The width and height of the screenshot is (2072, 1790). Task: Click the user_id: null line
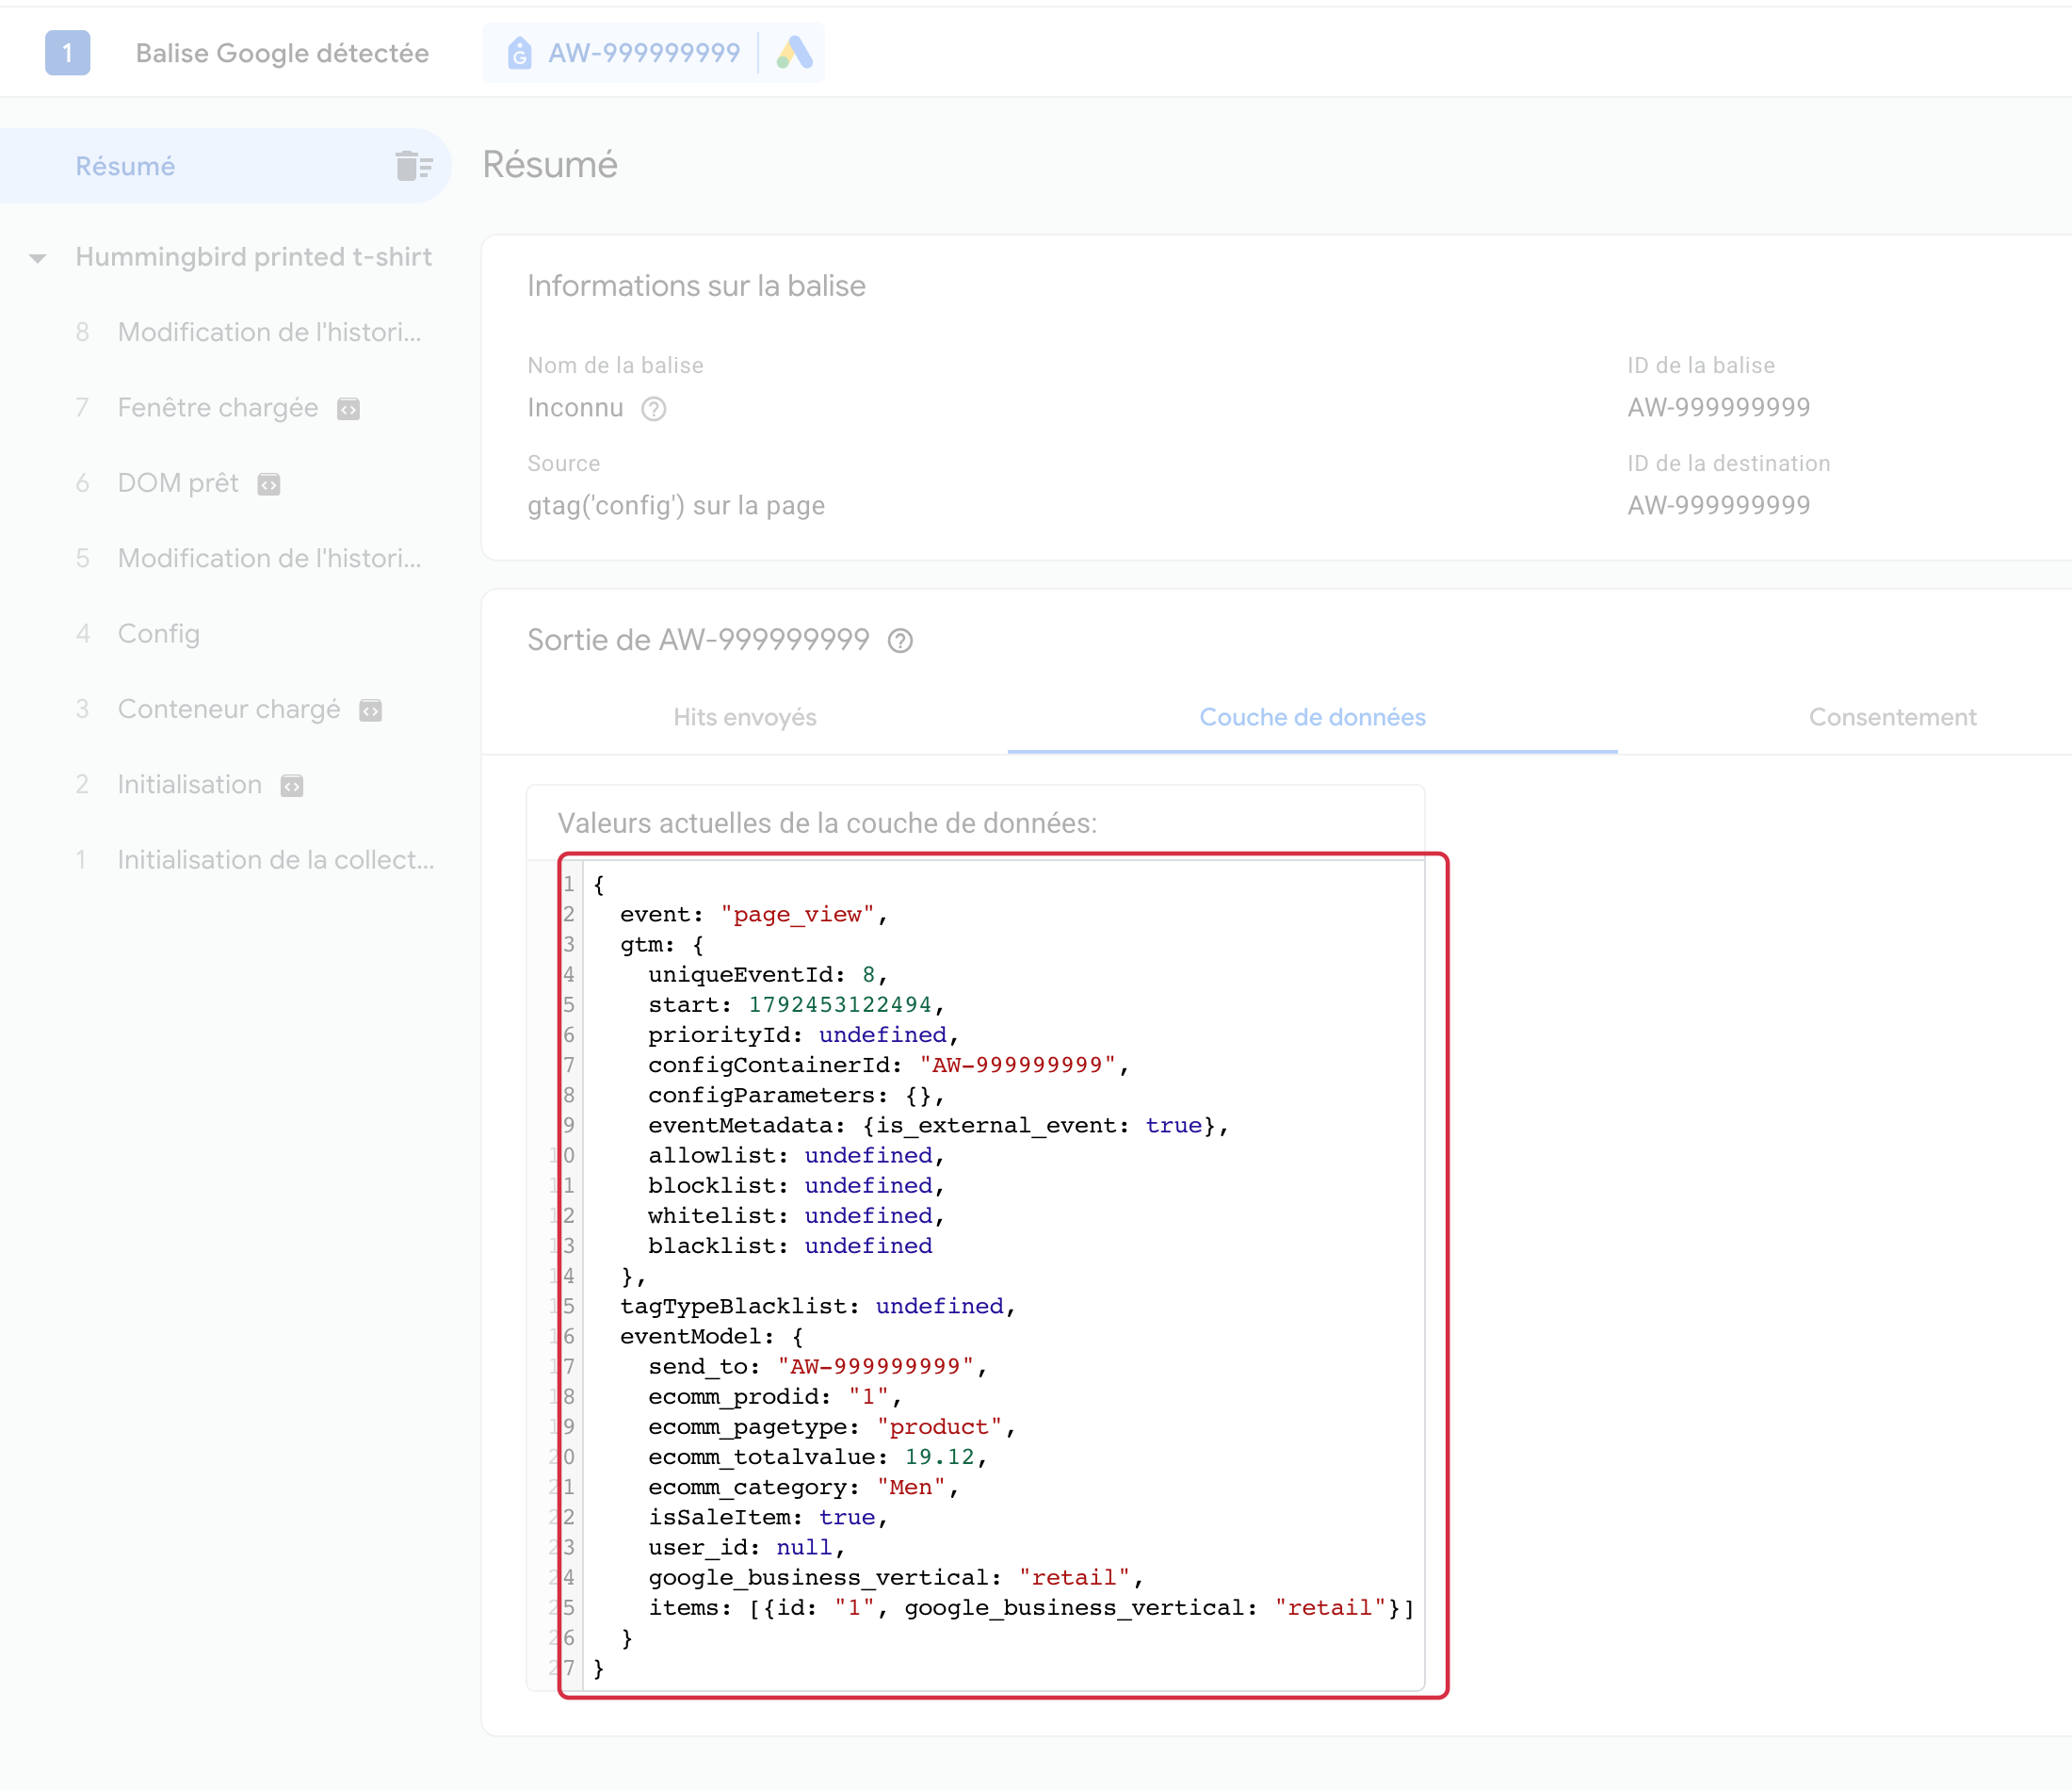pos(747,1548)
